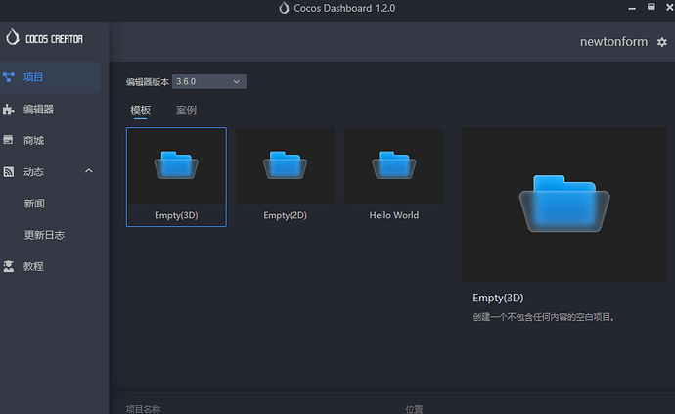The height and width of the screenshot is (414, 675).
Task: Click the 位置 label
Action: [414, 409]
